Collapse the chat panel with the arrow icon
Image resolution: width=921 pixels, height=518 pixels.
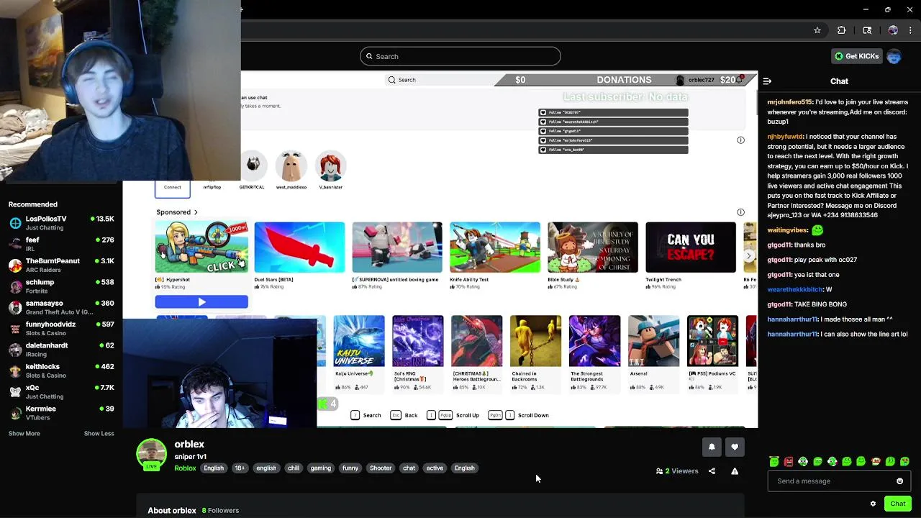click(767, 81)
